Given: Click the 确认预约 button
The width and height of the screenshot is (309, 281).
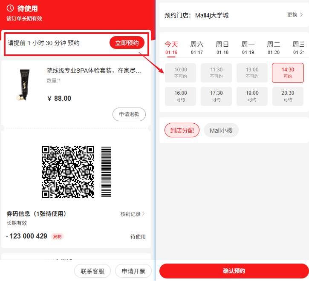Looking at the screenshot, I should pyautogui.click(x=234, y=271).
